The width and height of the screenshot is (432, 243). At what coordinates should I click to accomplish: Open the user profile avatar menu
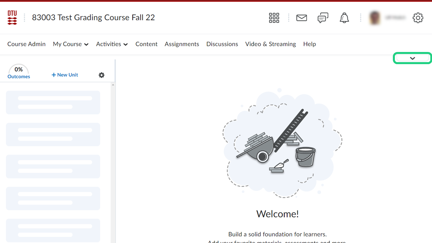click(388, 18)
